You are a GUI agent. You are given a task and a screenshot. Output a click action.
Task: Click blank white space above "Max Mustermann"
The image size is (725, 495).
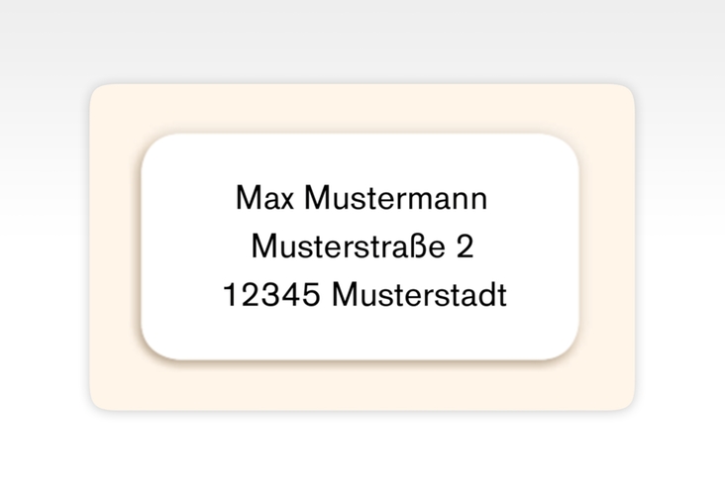tap(362, 158)
